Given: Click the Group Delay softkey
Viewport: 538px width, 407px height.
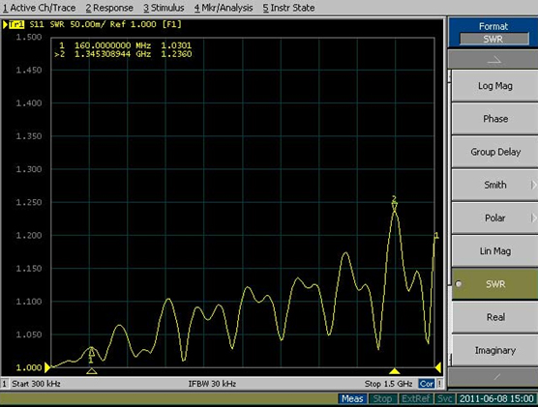Looking at the screenshot, I should coord(494,152).
